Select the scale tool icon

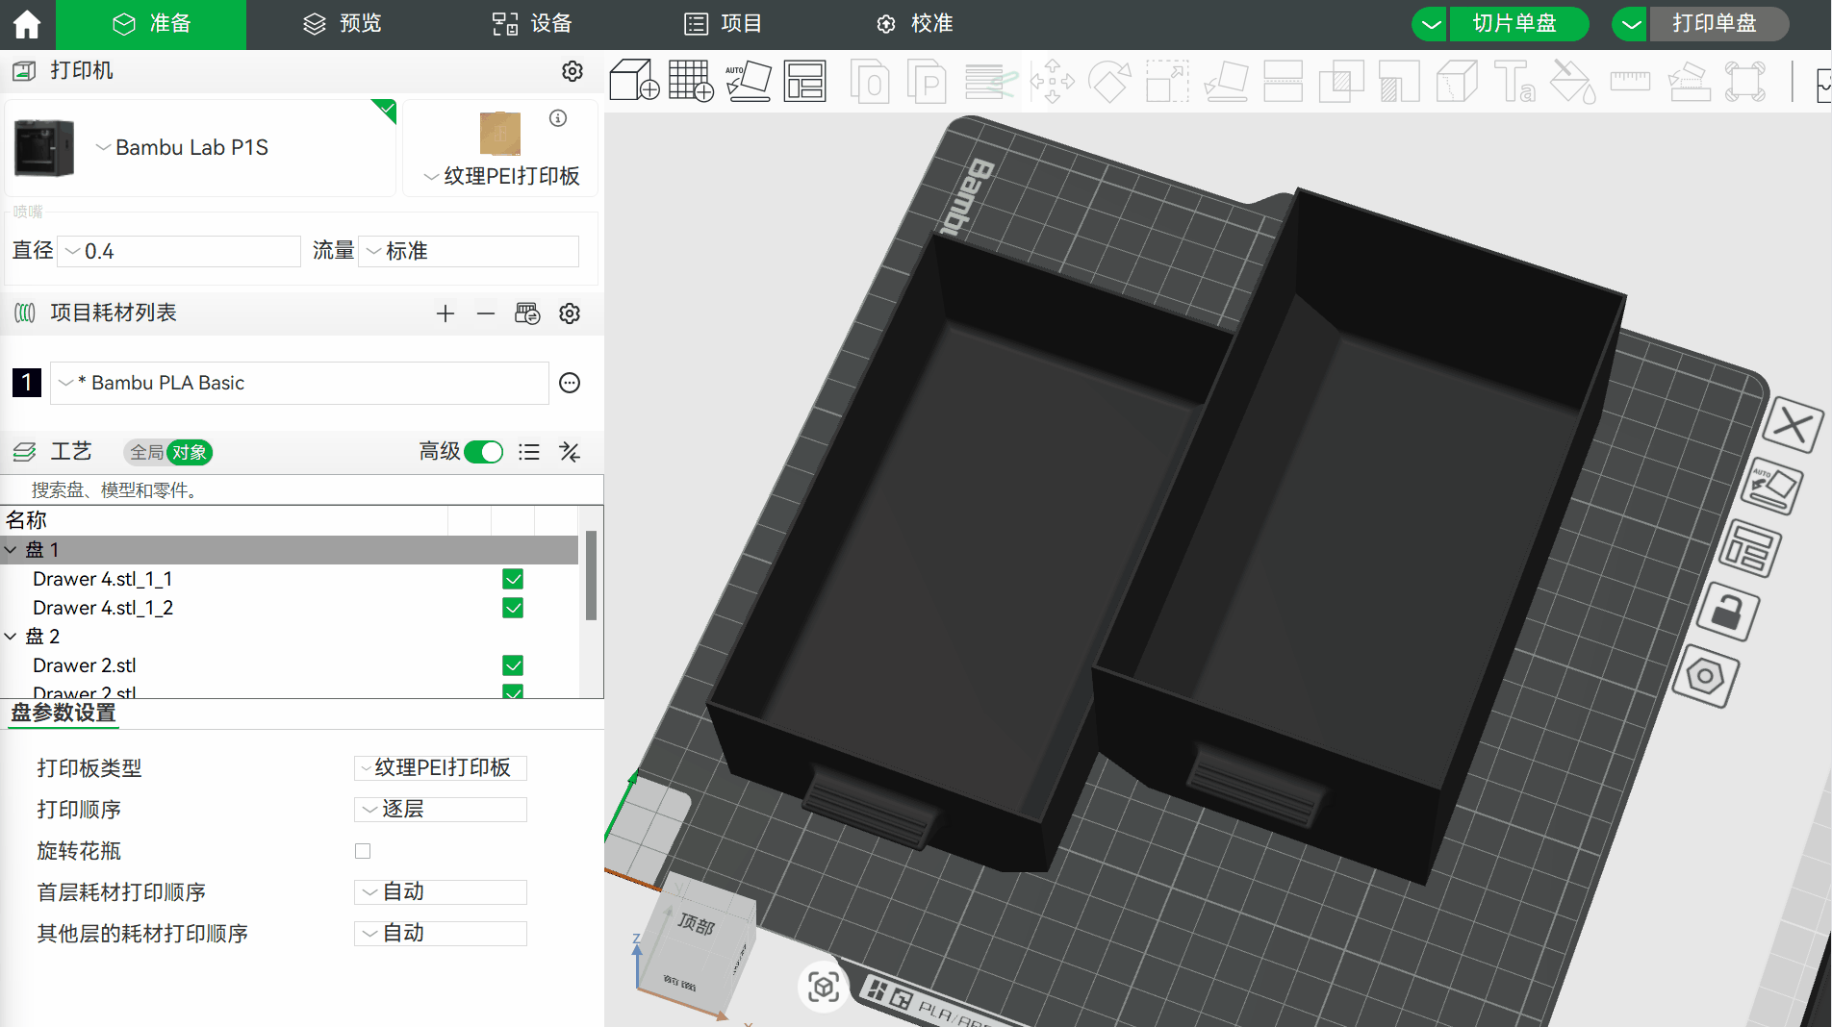pos(1167,82)
